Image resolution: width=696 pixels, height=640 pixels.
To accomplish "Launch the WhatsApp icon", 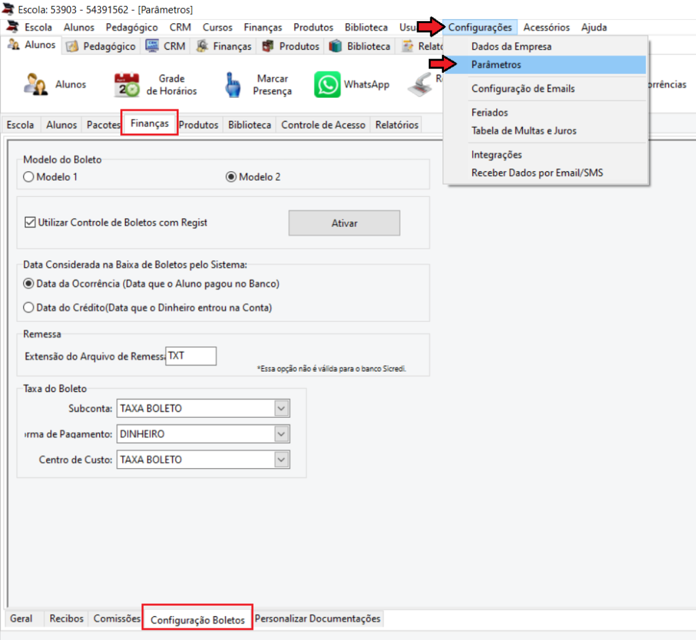I will [x=327, y=84].
